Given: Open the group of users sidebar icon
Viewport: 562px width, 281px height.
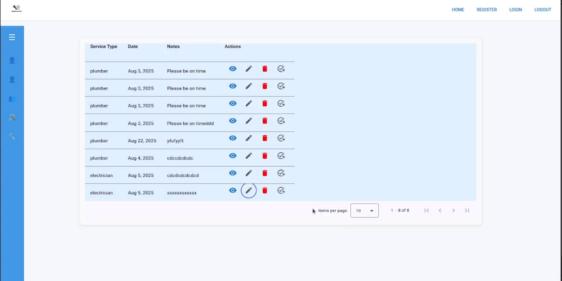Looking at the screenshot, I should tap(12, 99).
